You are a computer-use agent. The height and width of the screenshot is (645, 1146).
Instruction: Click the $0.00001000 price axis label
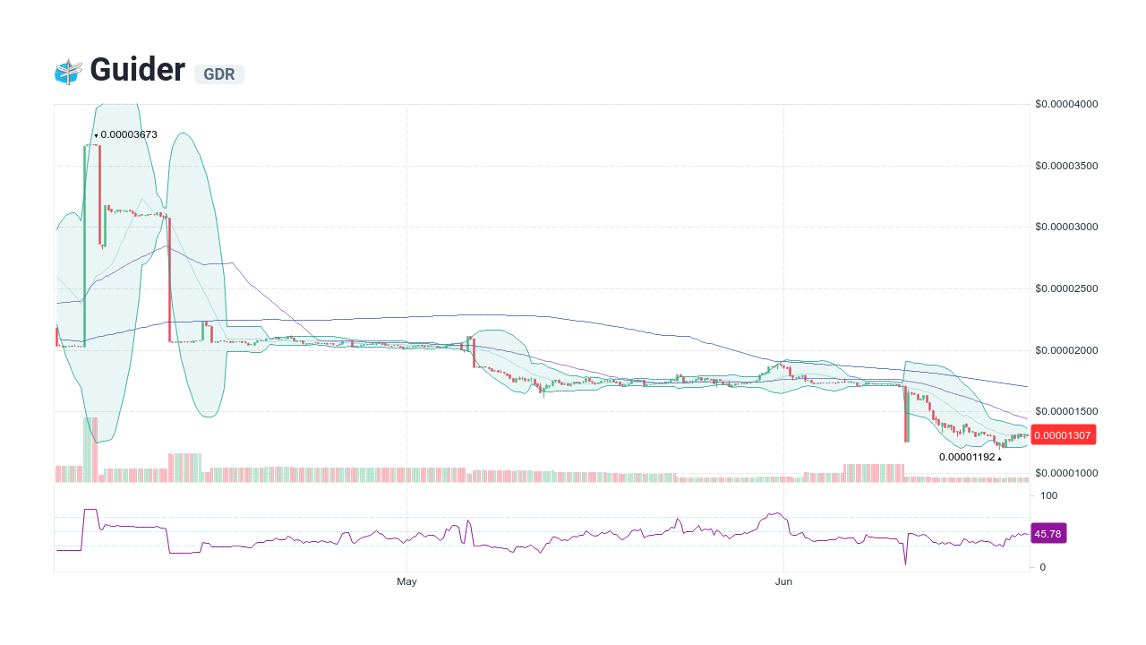click(1065, 473)
